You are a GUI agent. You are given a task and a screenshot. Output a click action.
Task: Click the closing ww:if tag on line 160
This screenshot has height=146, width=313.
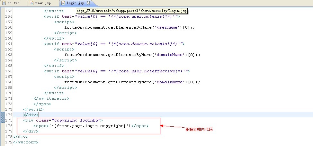(x=54, y=38)
